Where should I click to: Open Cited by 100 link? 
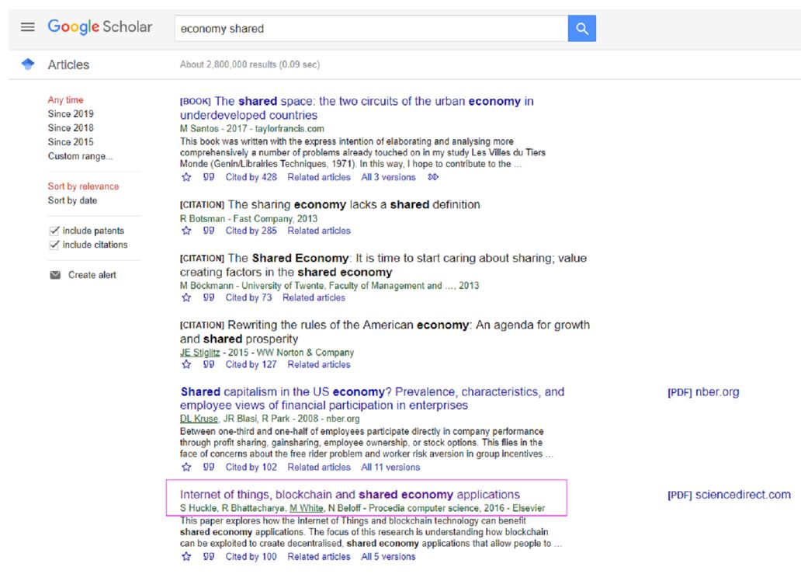[x=251, y=557]
